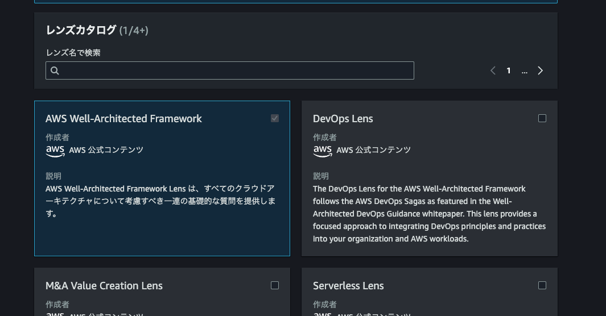Click the M&A Value Creation Lens title
The width and height of the screenshot is (606, 316).
coord(104,285)
